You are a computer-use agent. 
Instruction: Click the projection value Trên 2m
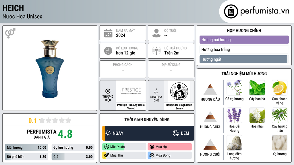coord(172,53)
